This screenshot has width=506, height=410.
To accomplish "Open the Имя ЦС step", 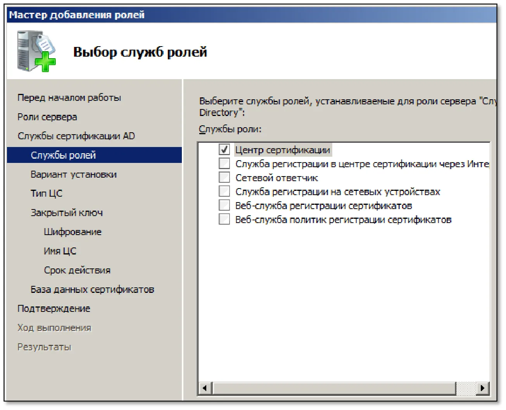I will [x=60, y=251].
